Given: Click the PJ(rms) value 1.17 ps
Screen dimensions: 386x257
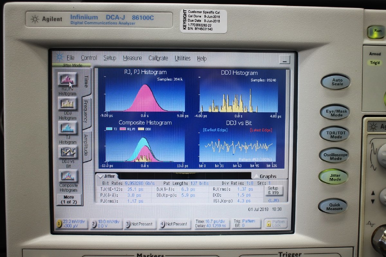Looking at the screenshot, I should click(135, 201).
